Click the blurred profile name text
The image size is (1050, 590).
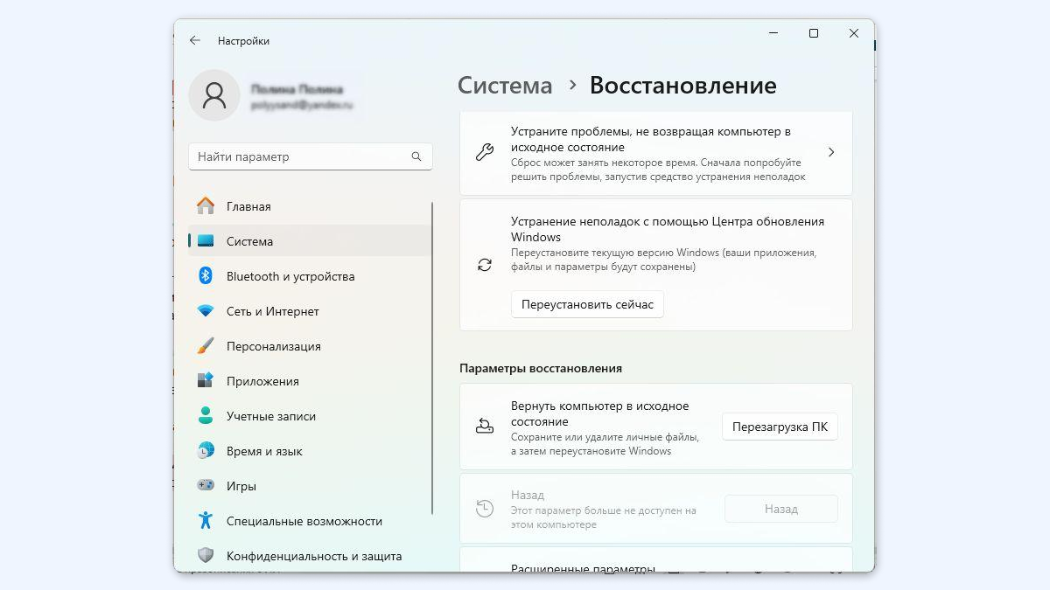point(297,89)
